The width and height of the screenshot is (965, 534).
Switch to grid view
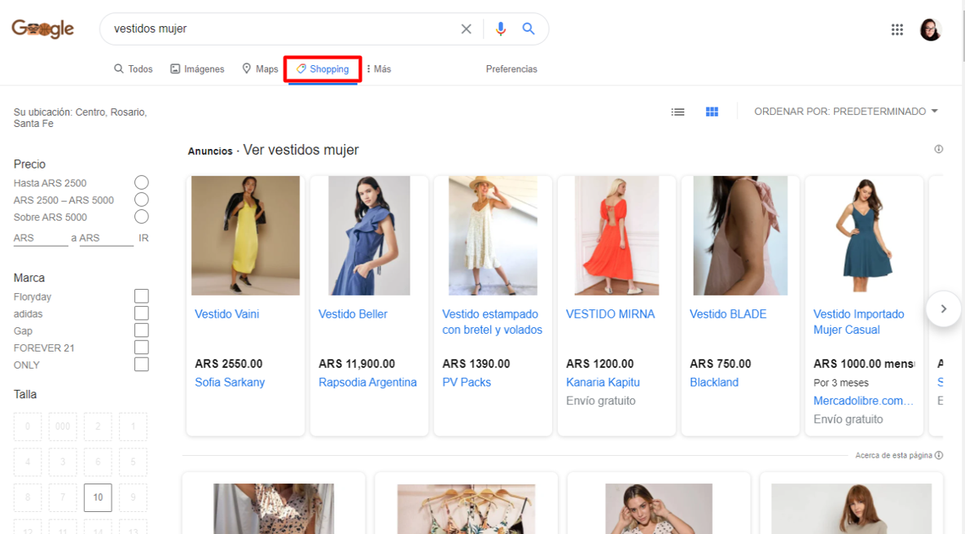coord(712,112)
